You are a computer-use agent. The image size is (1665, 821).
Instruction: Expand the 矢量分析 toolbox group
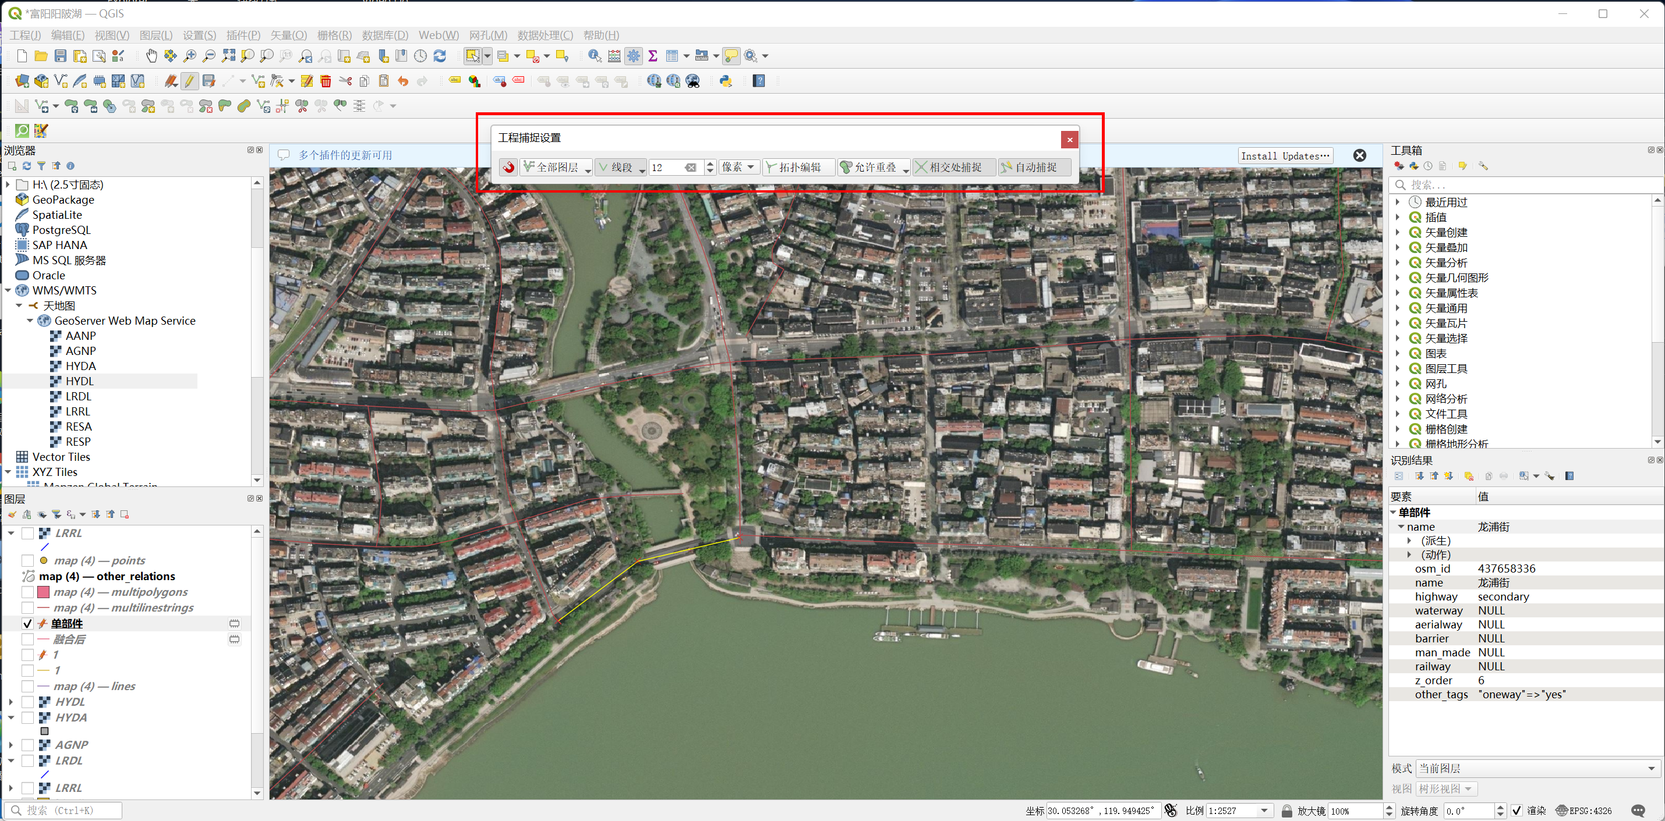pyautogui.click(x=1398, y=263)
